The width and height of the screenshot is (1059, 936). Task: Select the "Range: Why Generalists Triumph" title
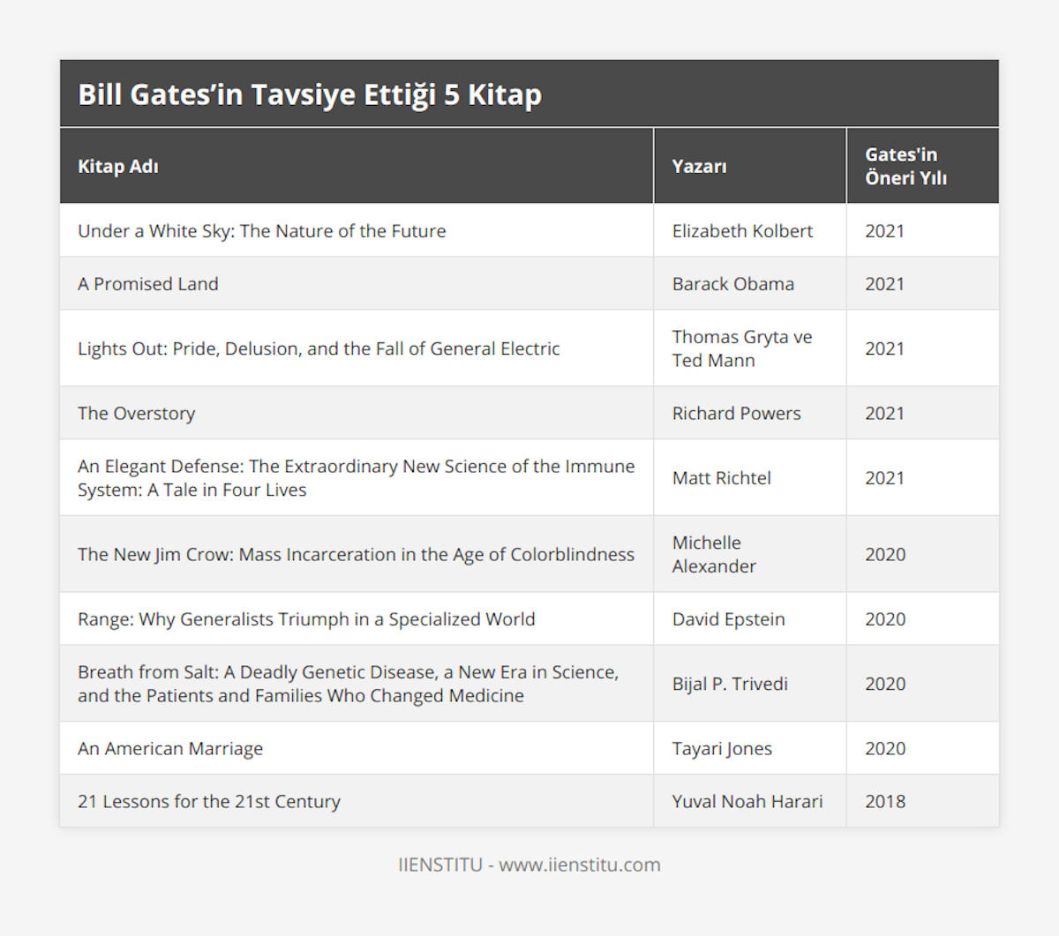pos(306,619)
